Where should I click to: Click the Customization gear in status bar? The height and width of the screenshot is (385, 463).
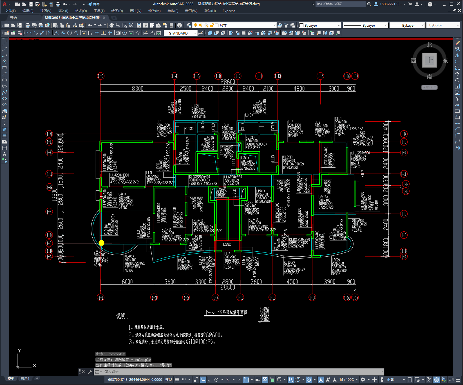[363, 380]
